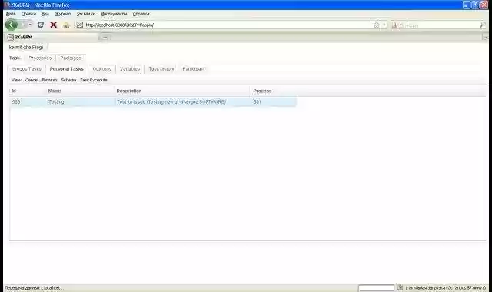492x292 pixels.
Task: Minimize the Firefox window
Action: click(x=467, y=5)
